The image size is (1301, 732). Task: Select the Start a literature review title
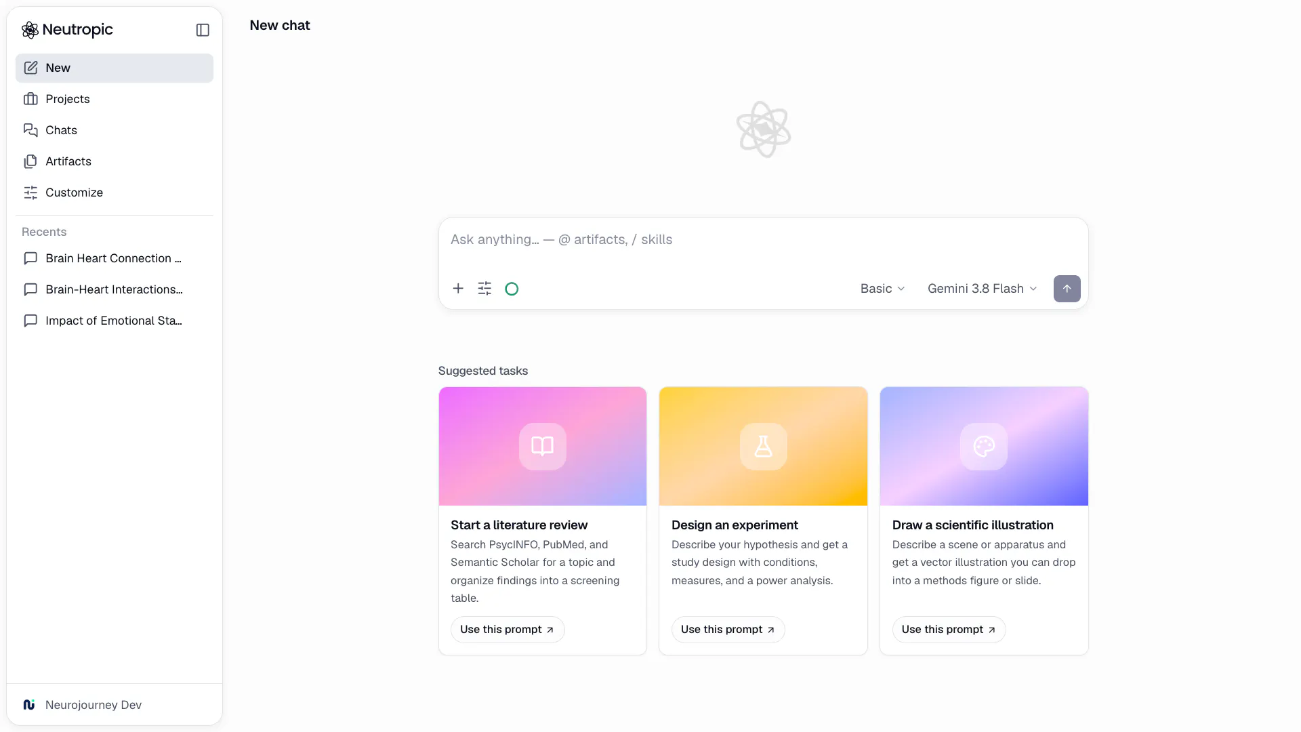(x=519, y=525)
